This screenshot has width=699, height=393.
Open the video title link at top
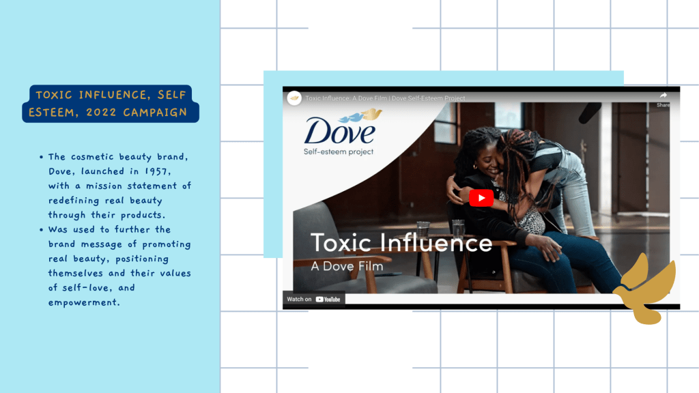[x=385, y=98]
